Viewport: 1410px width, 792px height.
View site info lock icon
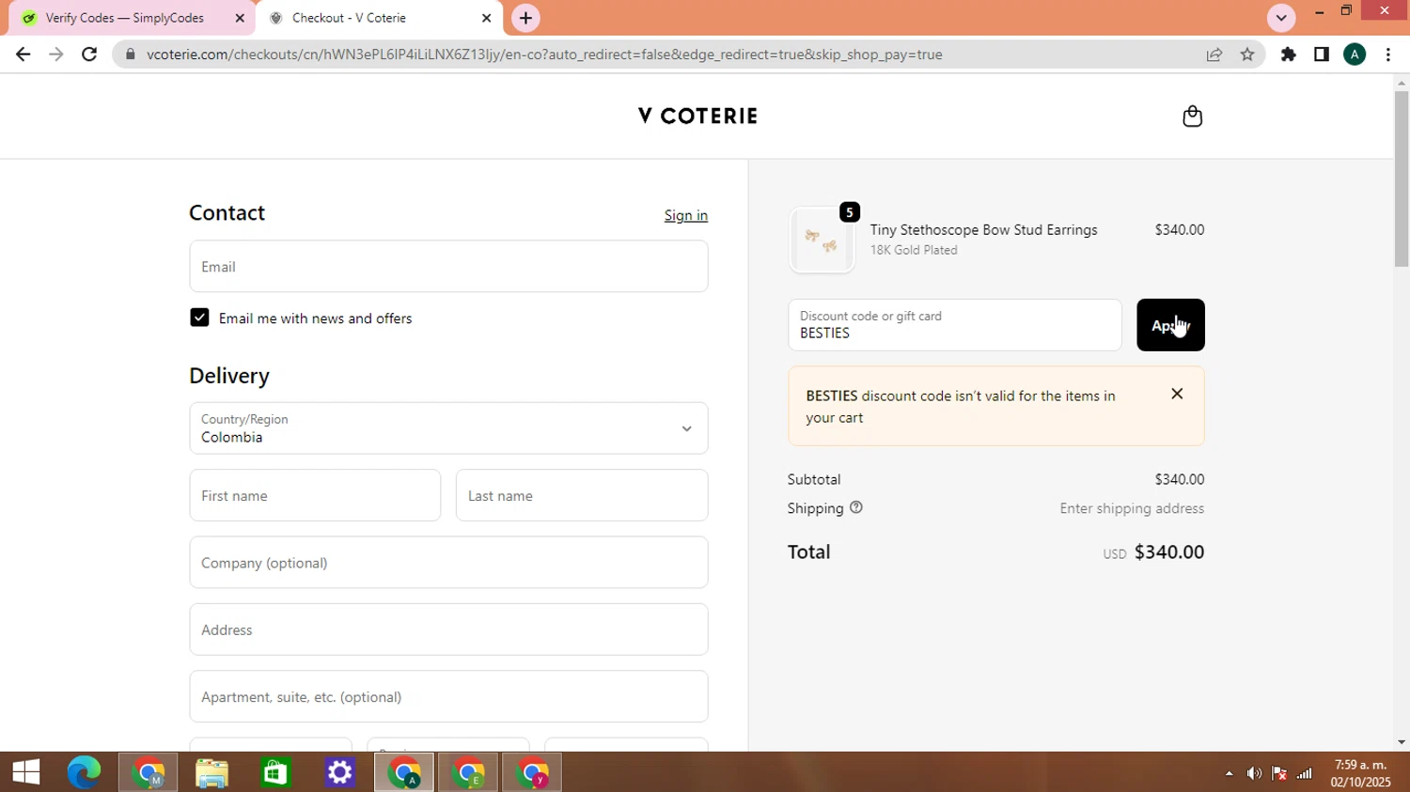pyautogui.click(x=131, y=54)
